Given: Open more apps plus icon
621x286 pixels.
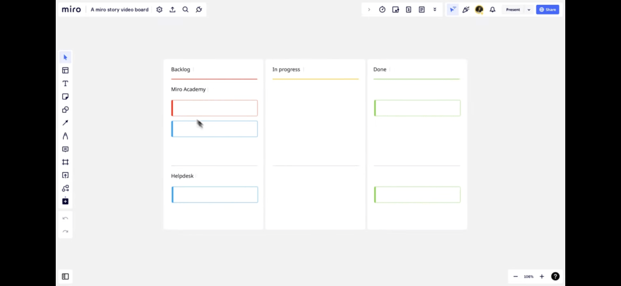Looking at the screenshot, I should coord(65,201).
